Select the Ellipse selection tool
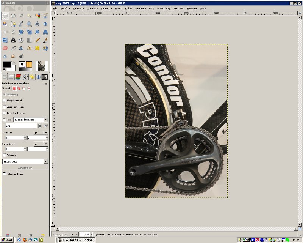Screen dimensions: 303x243 point(13,16)
